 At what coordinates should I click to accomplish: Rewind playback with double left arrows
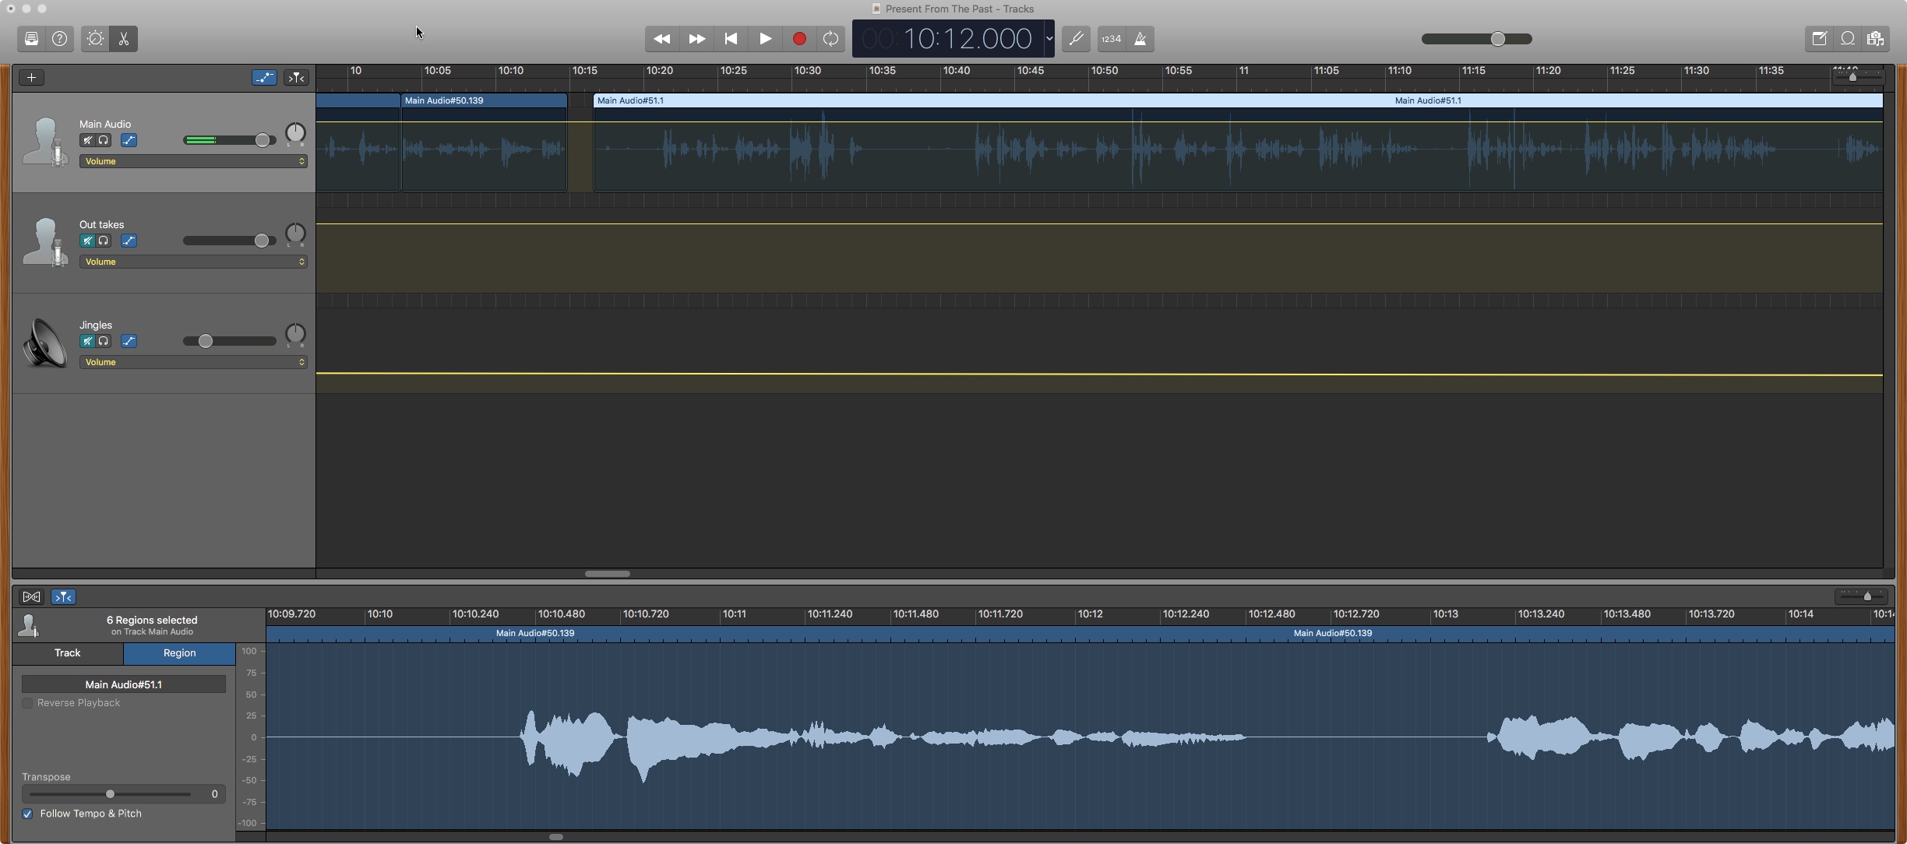(x=662, y=39)
